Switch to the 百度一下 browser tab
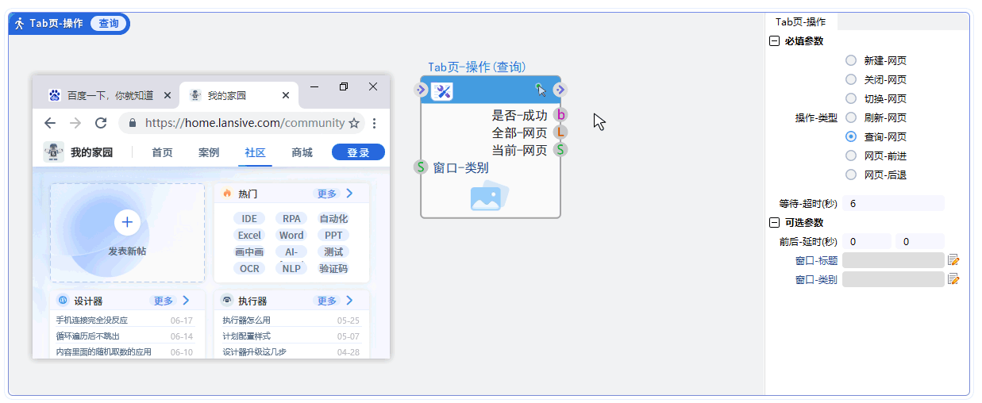The image size is (982, 403). tap(110, 95)
